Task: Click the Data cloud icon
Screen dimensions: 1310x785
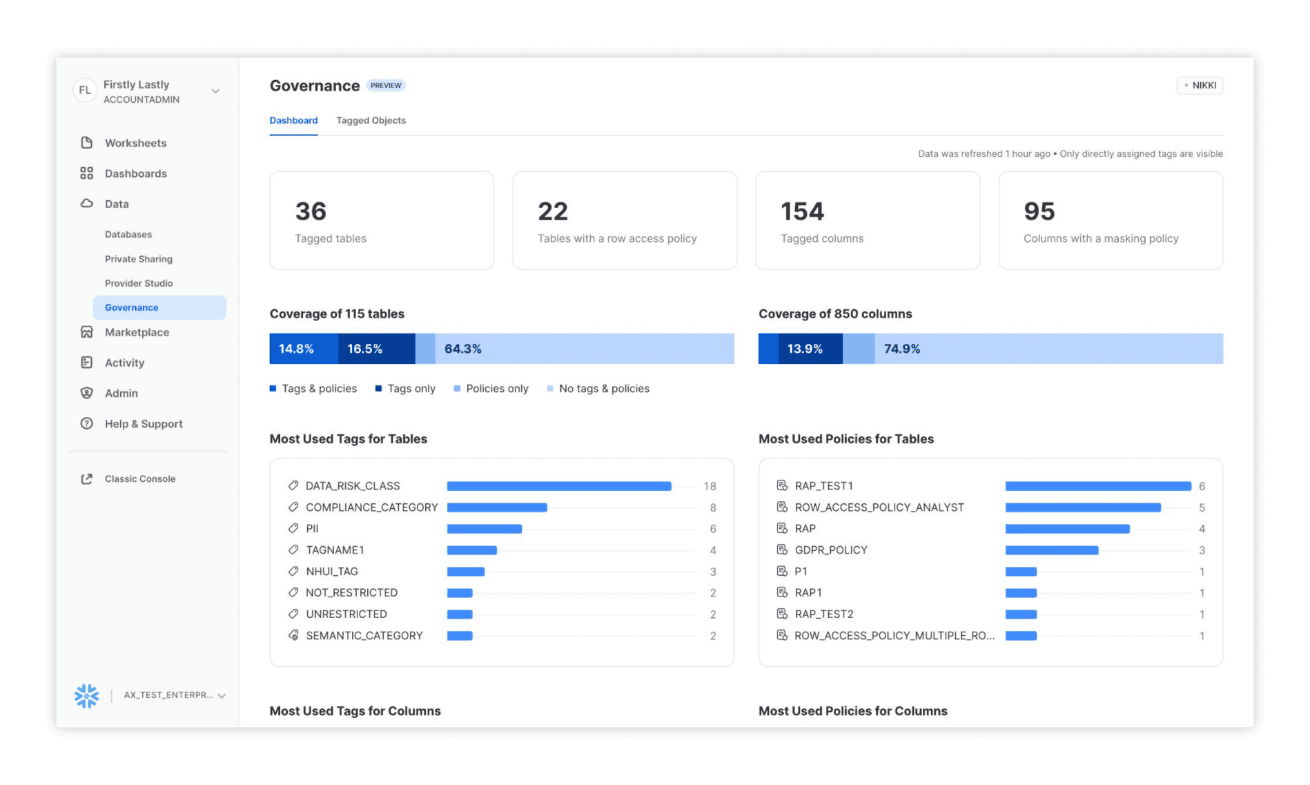Action: 86,204
